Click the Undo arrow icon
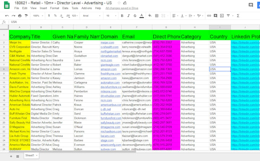The width and height of the screenshot is (260, 161). (7, 16)
